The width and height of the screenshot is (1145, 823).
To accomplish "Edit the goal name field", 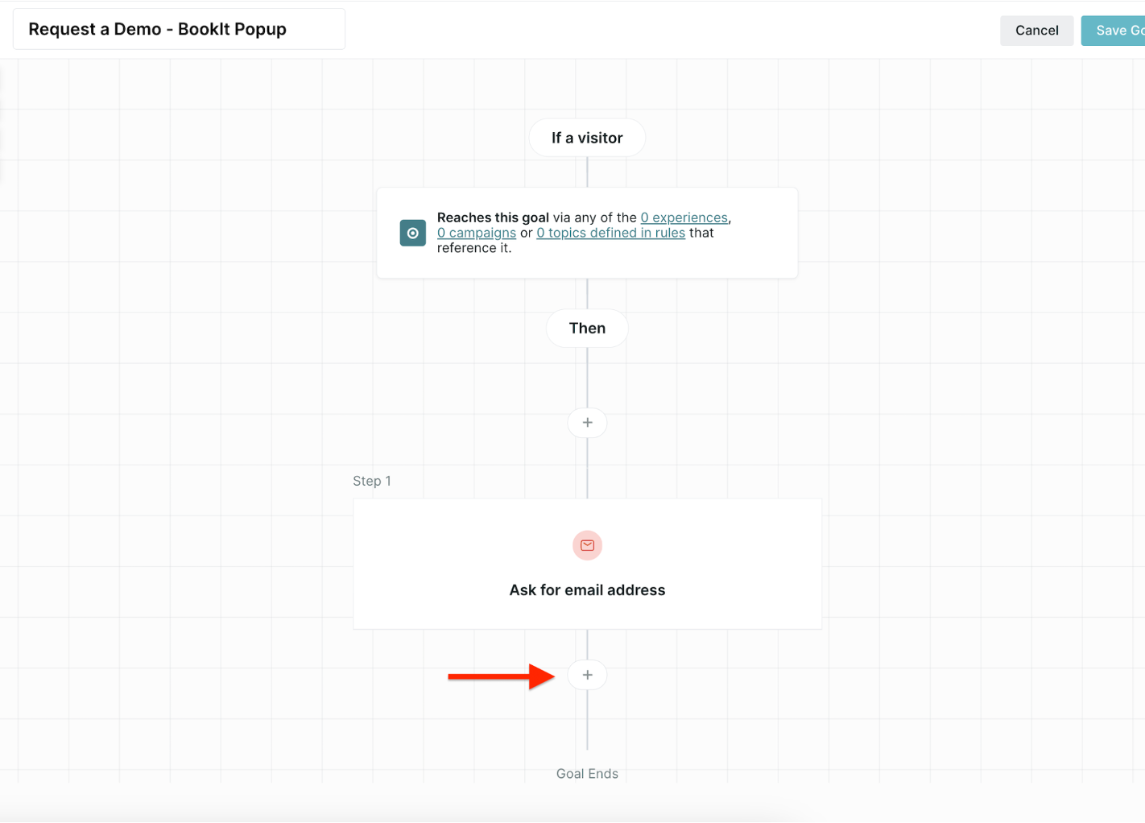I will click(179, 29).
